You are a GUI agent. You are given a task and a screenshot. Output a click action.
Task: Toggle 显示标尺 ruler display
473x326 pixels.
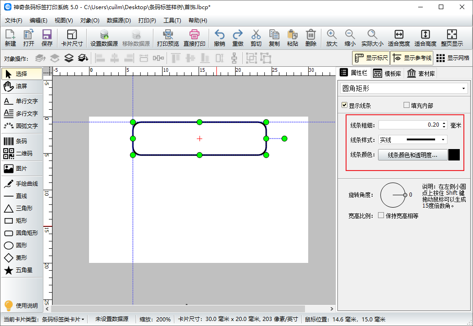(x=371, y=58)
